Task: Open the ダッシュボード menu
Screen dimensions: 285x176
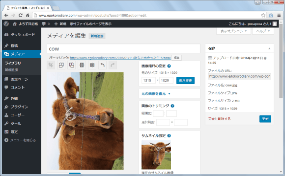Action: (x=22, y=34)
